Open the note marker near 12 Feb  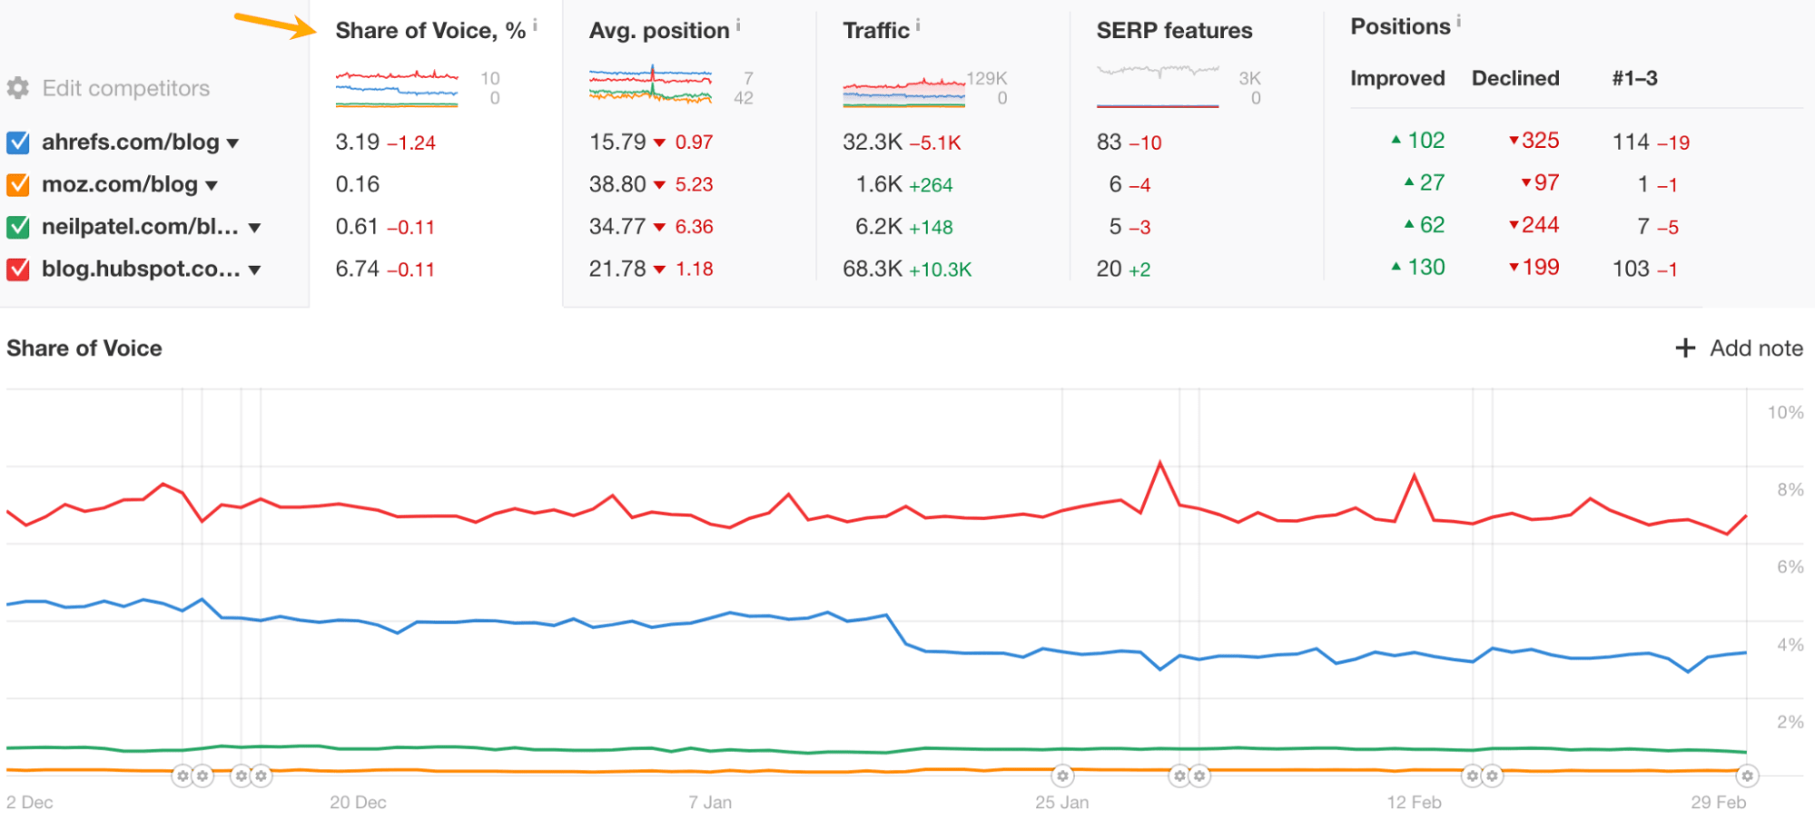point(1474,776)
